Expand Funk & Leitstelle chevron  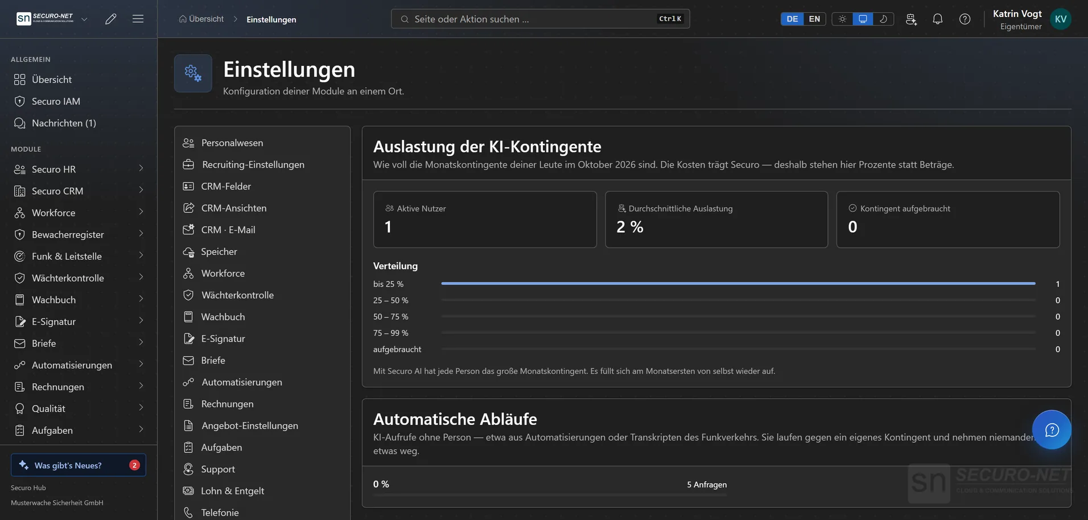coord(141,256)
